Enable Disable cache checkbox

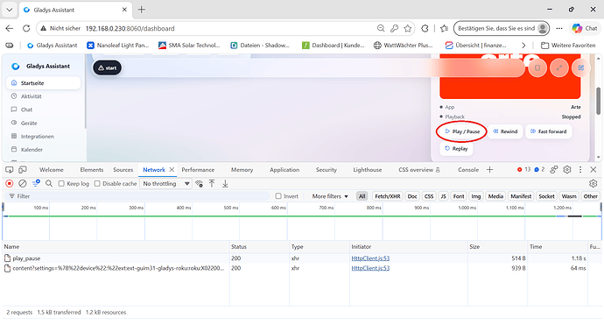pos(97,183)
